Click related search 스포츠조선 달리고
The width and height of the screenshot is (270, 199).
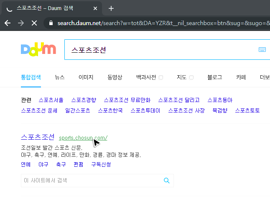(179, 100)
